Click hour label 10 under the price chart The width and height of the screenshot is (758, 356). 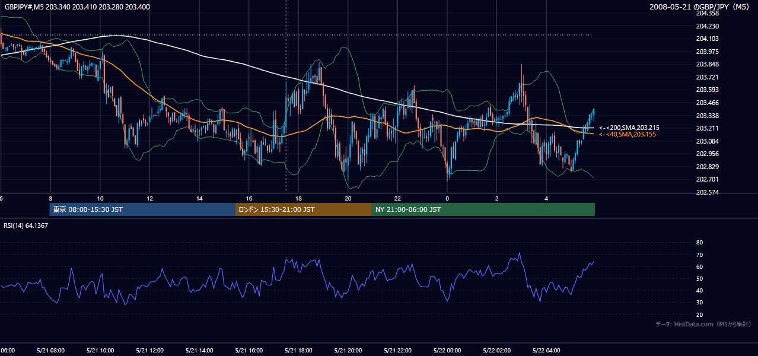(x=100, y=199)
